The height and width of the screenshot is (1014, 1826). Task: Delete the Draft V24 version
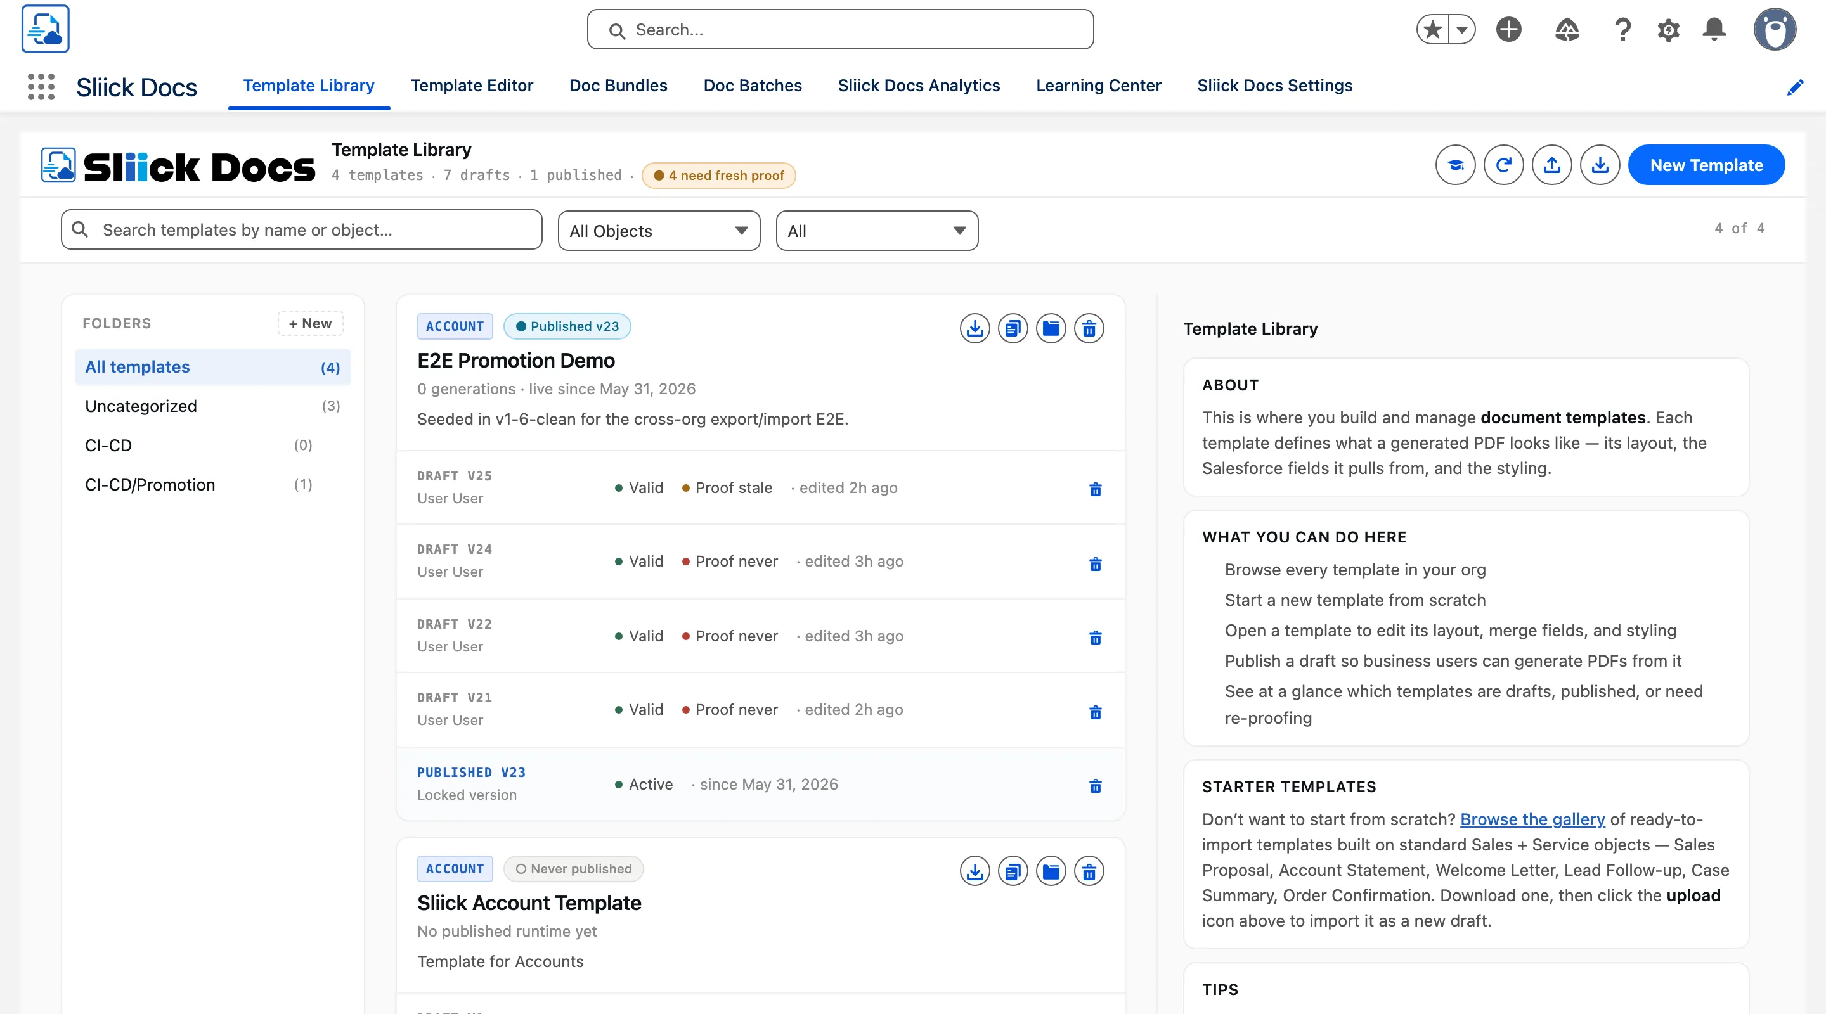click(x=1095, y=563)
